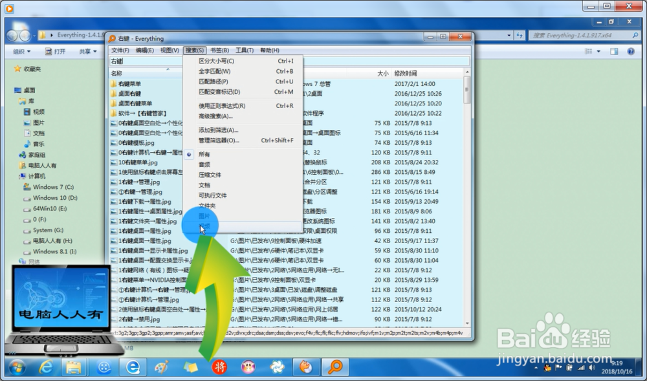
Task: Click the Action Center flag tray icon
Action: [x=559, y=367]
